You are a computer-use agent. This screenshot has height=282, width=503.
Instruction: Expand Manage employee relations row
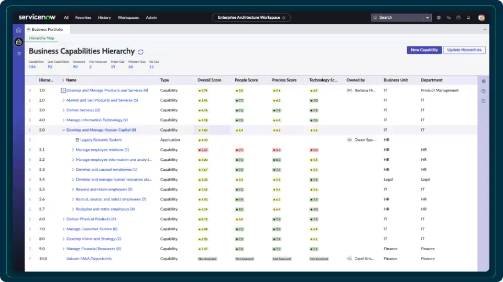tap(73, 150)
